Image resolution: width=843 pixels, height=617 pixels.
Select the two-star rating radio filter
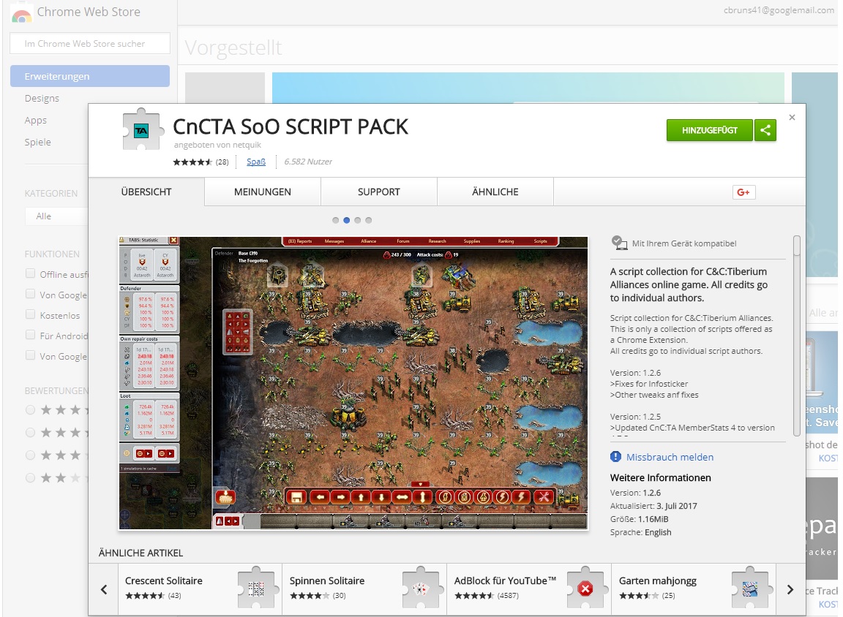(31, 477)
